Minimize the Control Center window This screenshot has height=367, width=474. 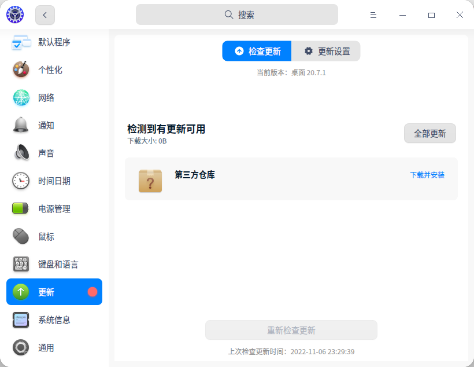402,15
